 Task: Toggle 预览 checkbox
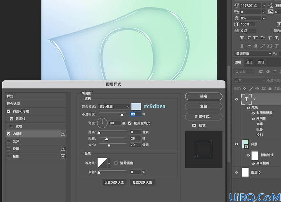(194, 126)
